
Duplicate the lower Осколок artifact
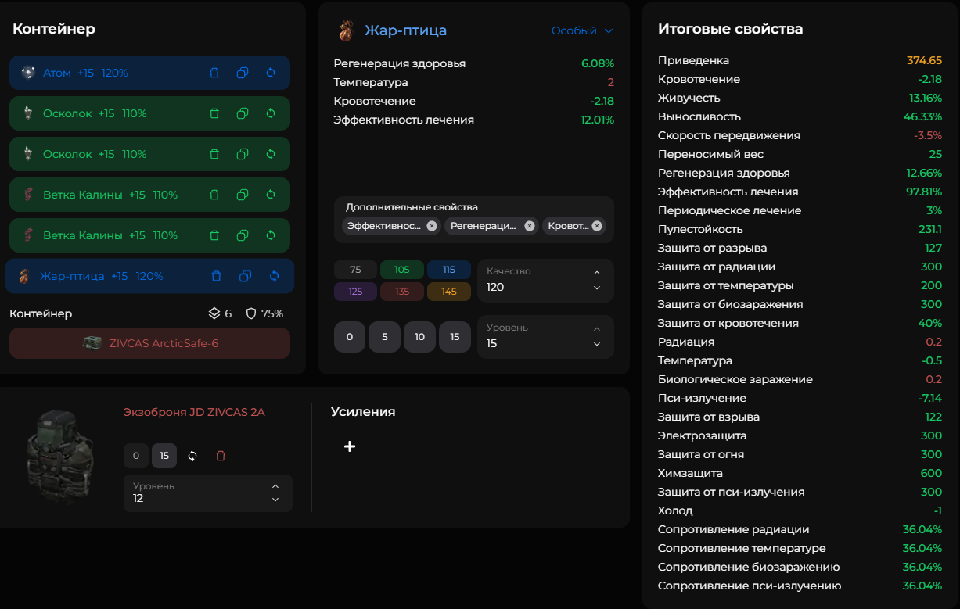point(243,154)
